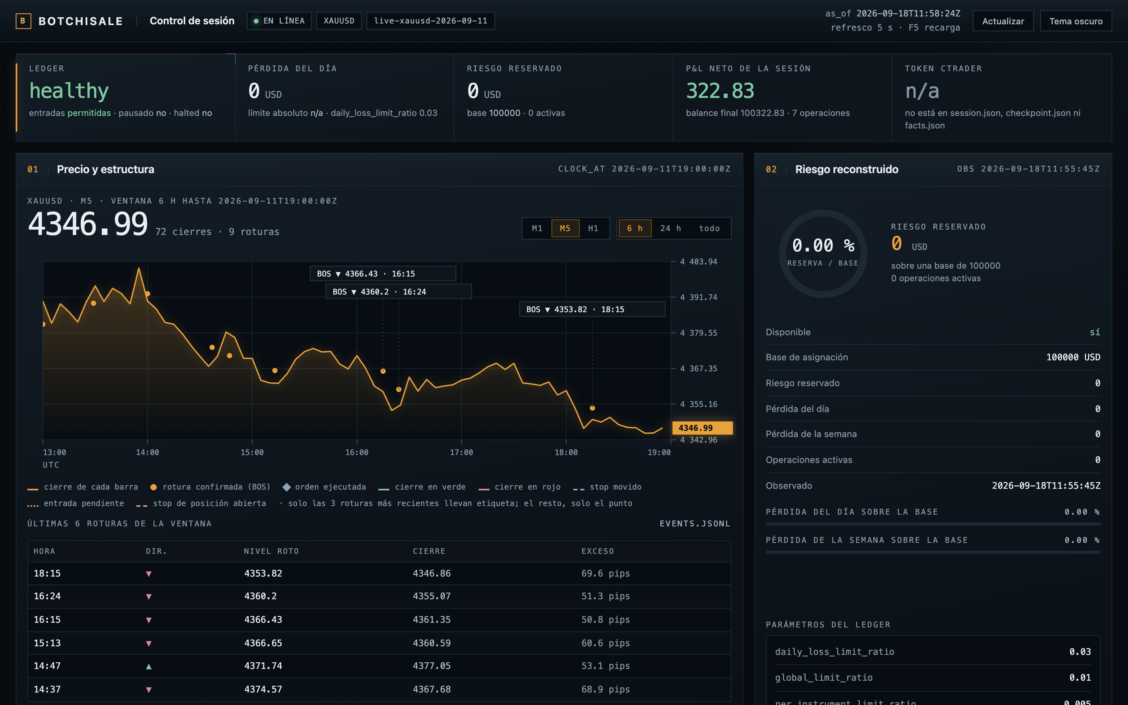This screenshot has height=705, width=1128.
Task: Toggle the Tema oscuro button
Action: pos(1076,21)
